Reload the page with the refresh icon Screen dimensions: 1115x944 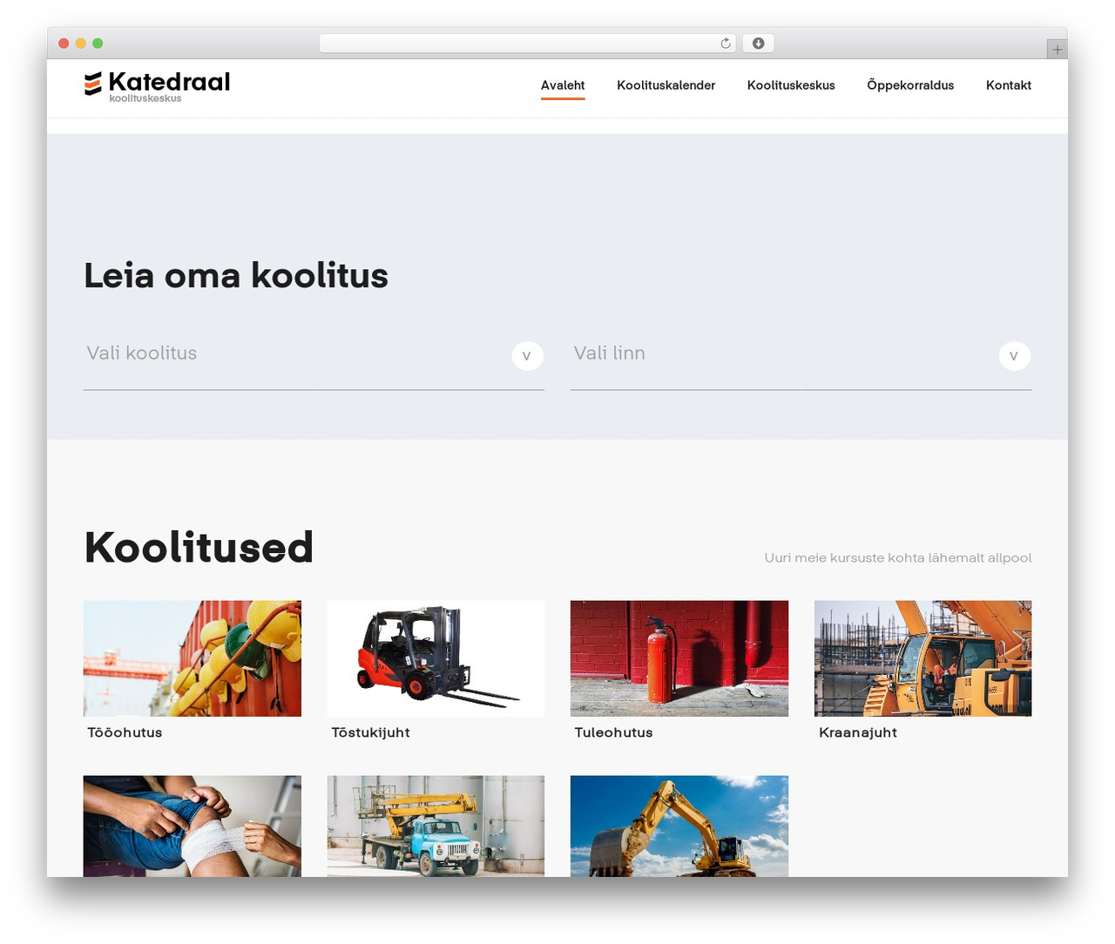(726, 44)
